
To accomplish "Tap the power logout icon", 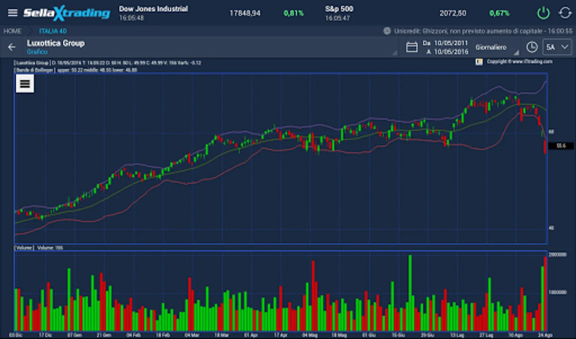I will pos(543,13).
